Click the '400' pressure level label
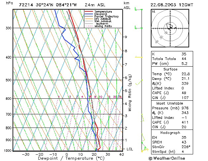The width and height of the screenshot is (208, 161). click(x=9, y=57)
